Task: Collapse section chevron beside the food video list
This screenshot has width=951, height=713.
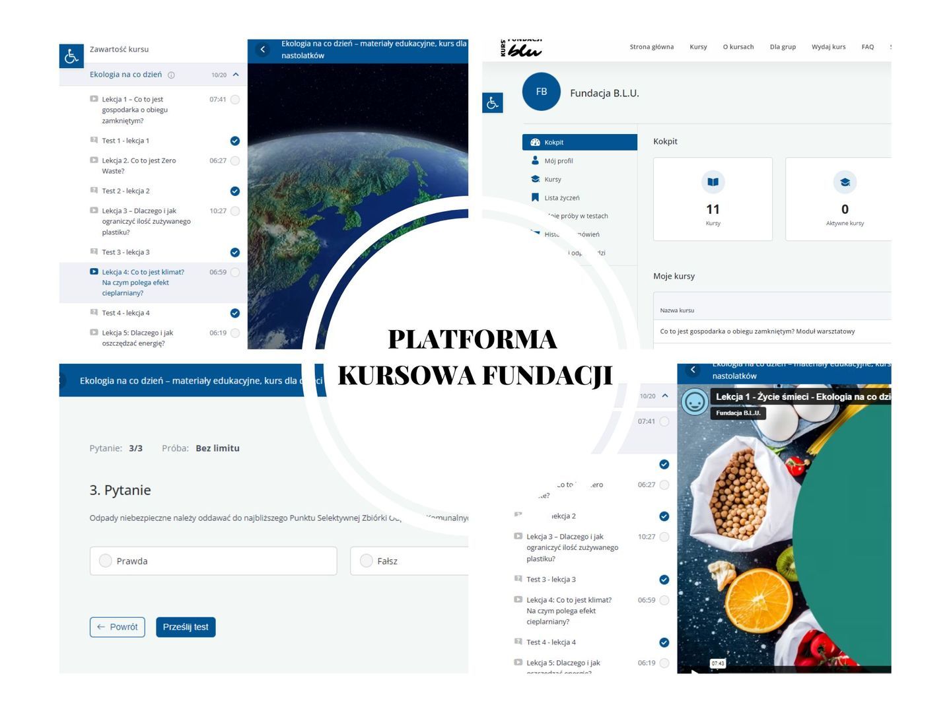Action: (665, 395)
